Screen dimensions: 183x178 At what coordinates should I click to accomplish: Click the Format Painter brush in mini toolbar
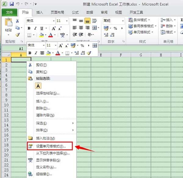click(x=89, y=53)
